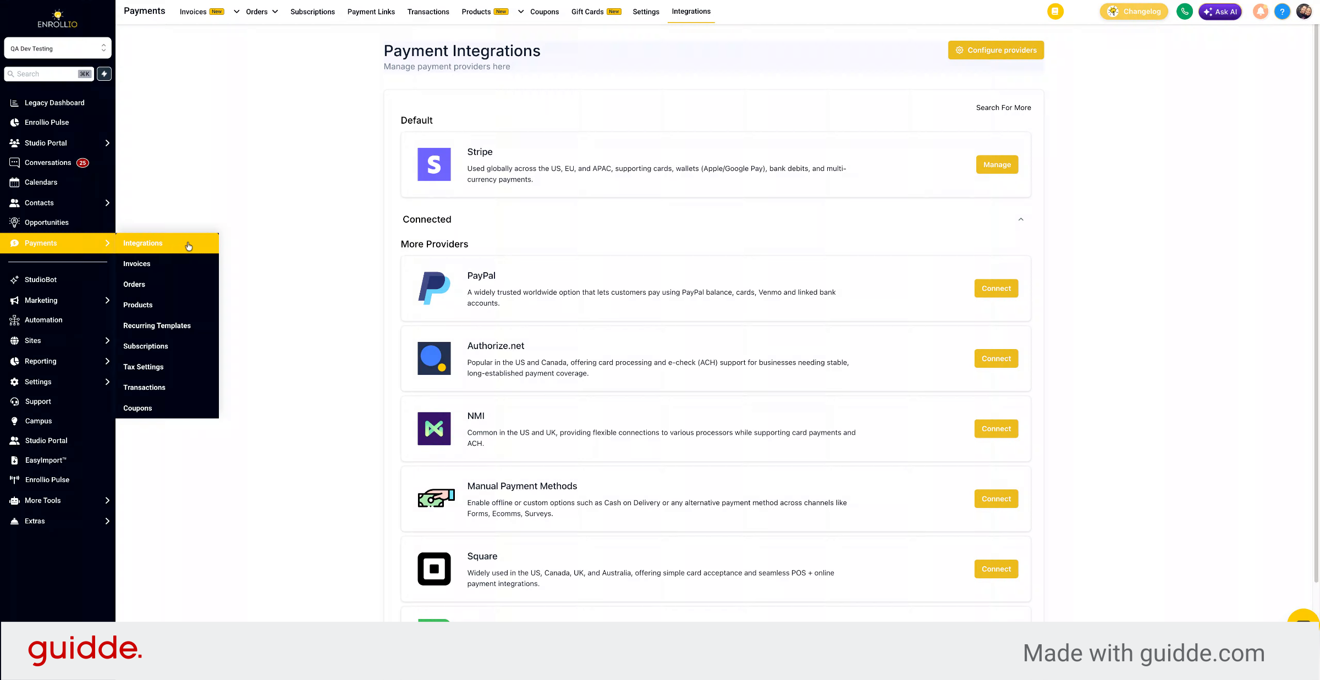Expand the Marketing sidebar submenu
This screenshot has width=1320, height=680.
[x=107, y=300]
